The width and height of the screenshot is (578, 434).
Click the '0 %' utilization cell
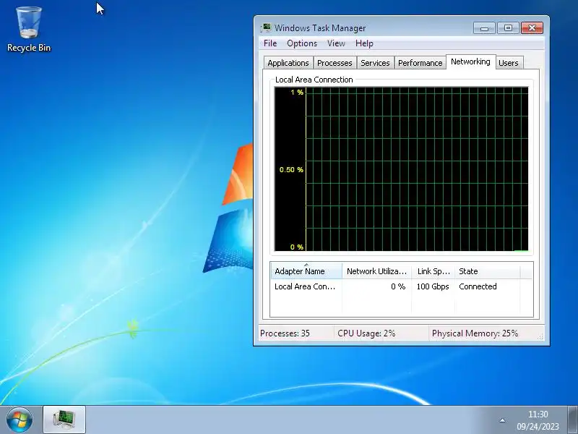[398, 286]
